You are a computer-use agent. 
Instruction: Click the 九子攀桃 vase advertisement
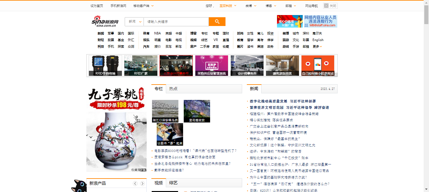pyautogui.click(x=117, y=129)
